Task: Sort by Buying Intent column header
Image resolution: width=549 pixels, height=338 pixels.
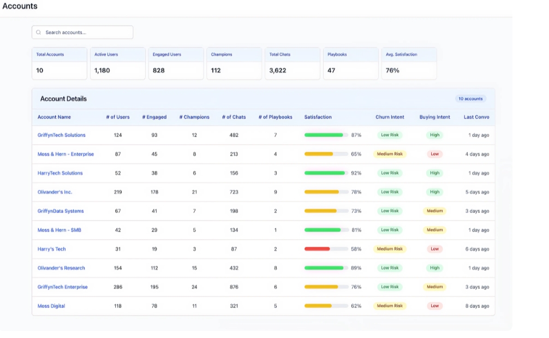Action: coord(434,117)
